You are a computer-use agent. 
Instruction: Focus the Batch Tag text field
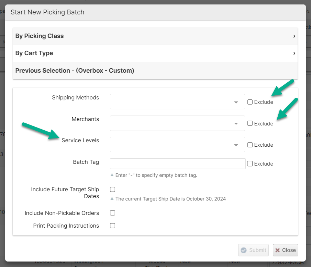point(178,163)
